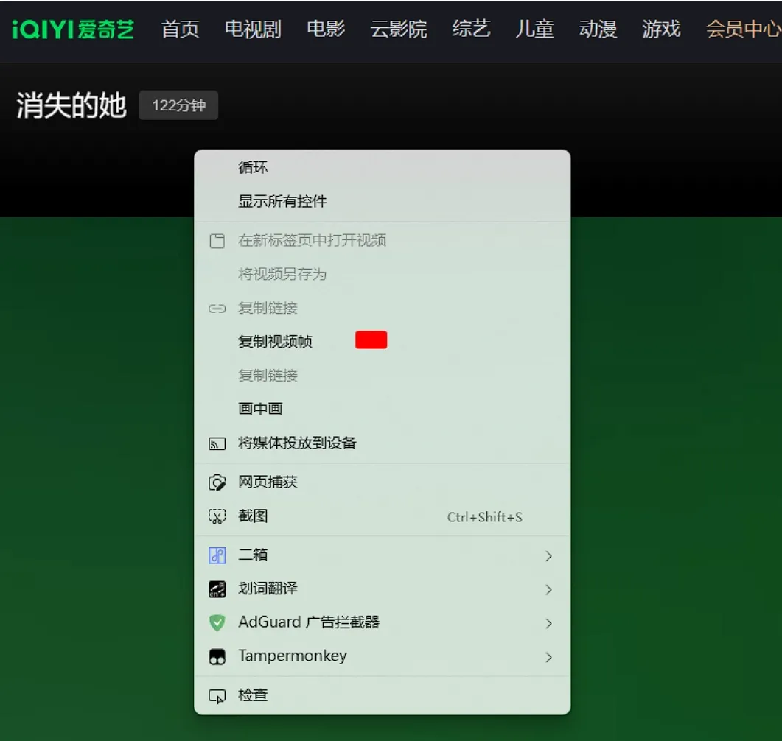Click the iQIYI logo
This screenshot has width=782, height=741.
[73, 29]
